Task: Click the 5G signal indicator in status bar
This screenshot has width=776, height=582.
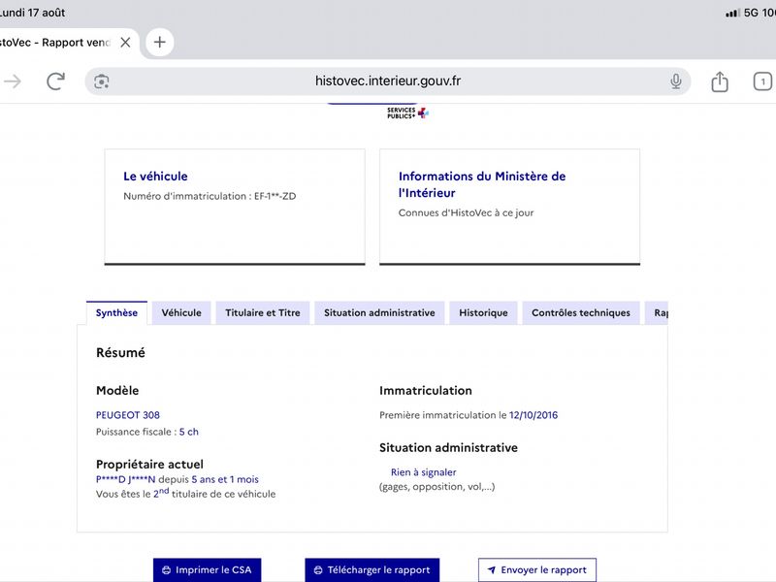Action: [x=751, y=13]
